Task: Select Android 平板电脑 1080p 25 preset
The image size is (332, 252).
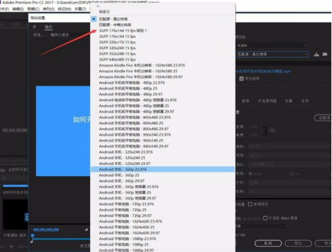Action: (163, 245)
